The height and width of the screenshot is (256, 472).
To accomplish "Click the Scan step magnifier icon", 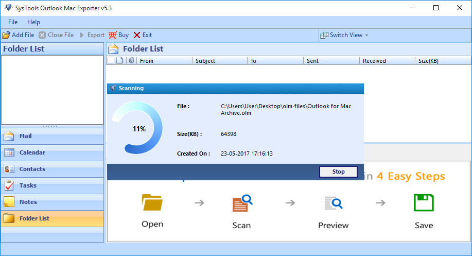I will [x=242, y=203].
